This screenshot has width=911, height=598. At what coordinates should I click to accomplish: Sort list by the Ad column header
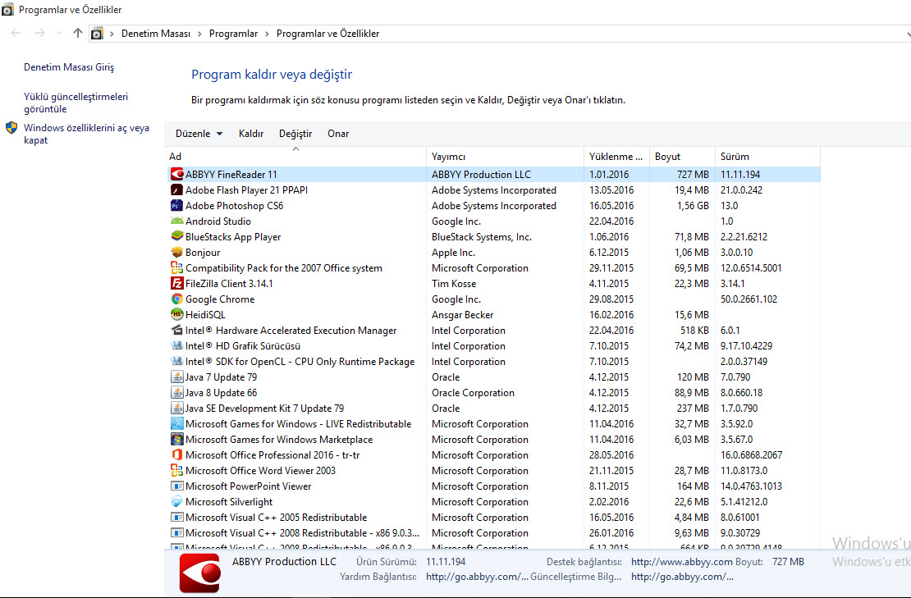coord(296,157)
